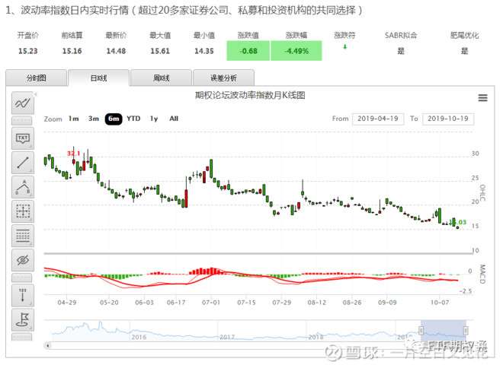Set zoom range to YTD
503x368 pixels.
click(133, 119)
